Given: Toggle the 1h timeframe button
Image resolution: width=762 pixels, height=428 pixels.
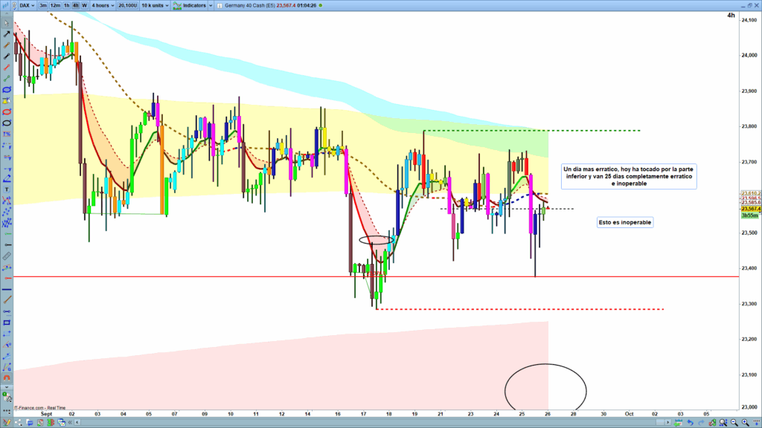Looking at the screenshot, I should point(67,5).
